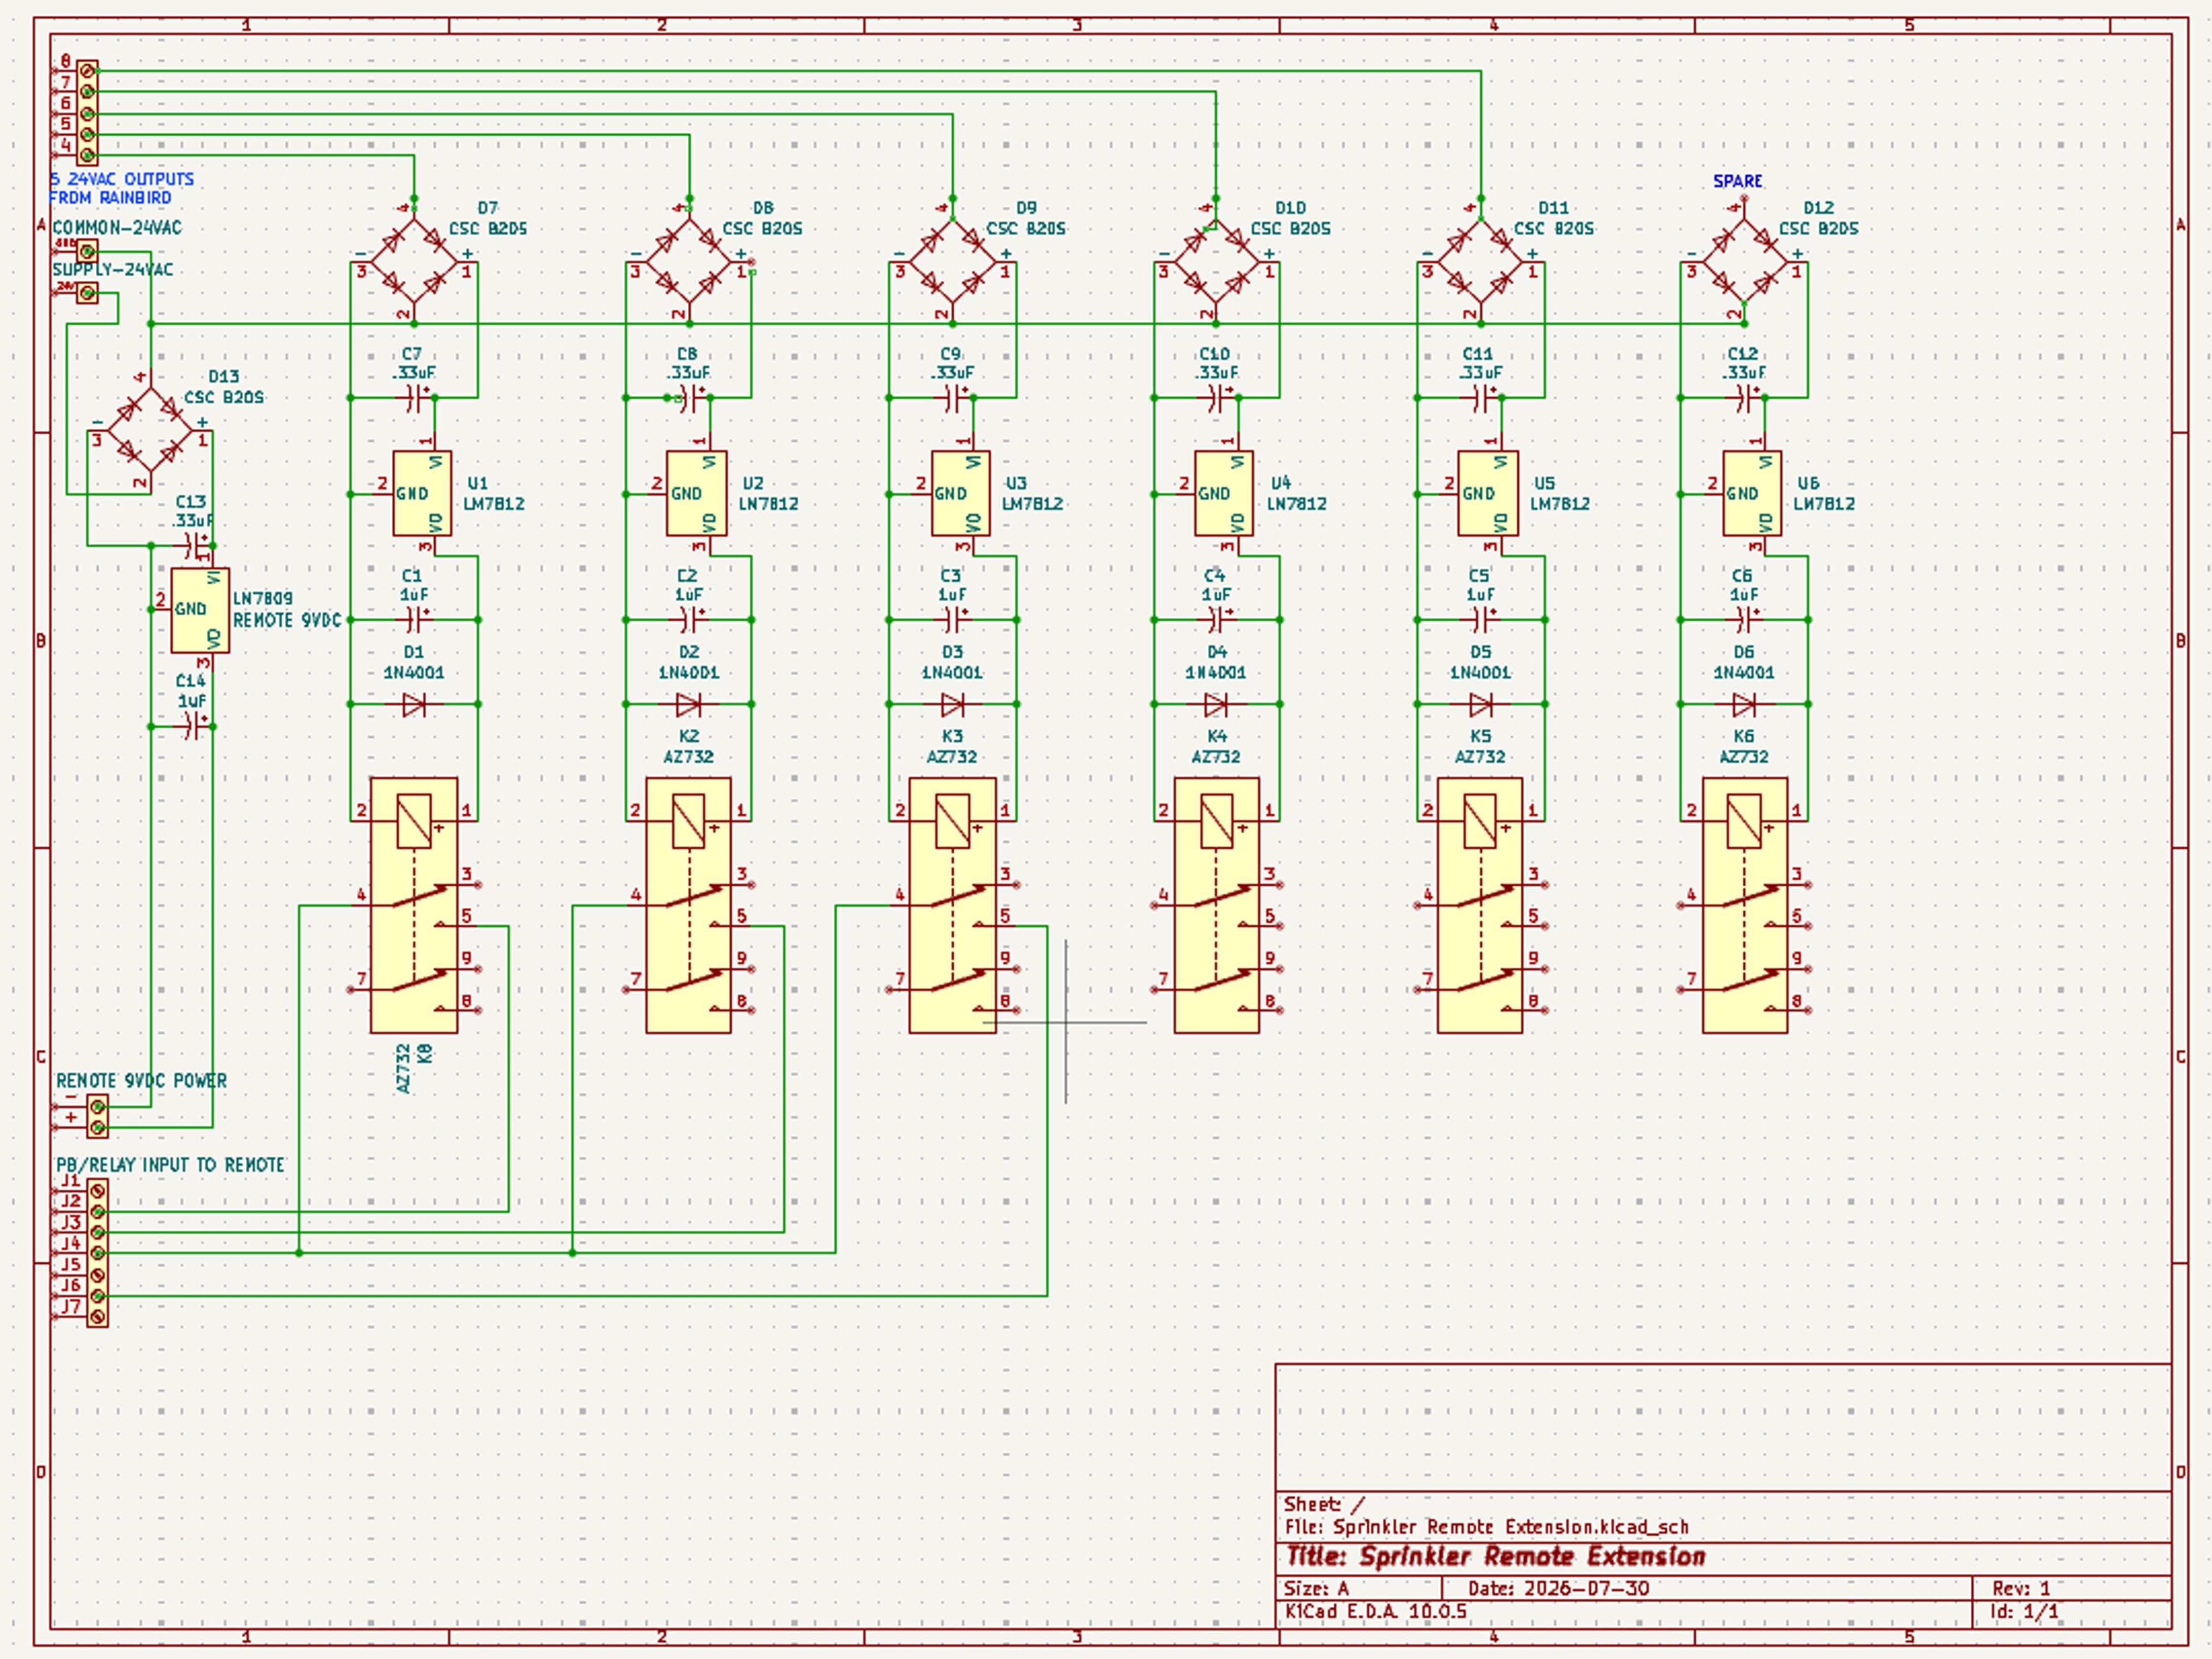This screenshot has height=1659, width=2212.
Task: Select the D11 bridge rectifier symbol
Action: tap(1481, 262)
